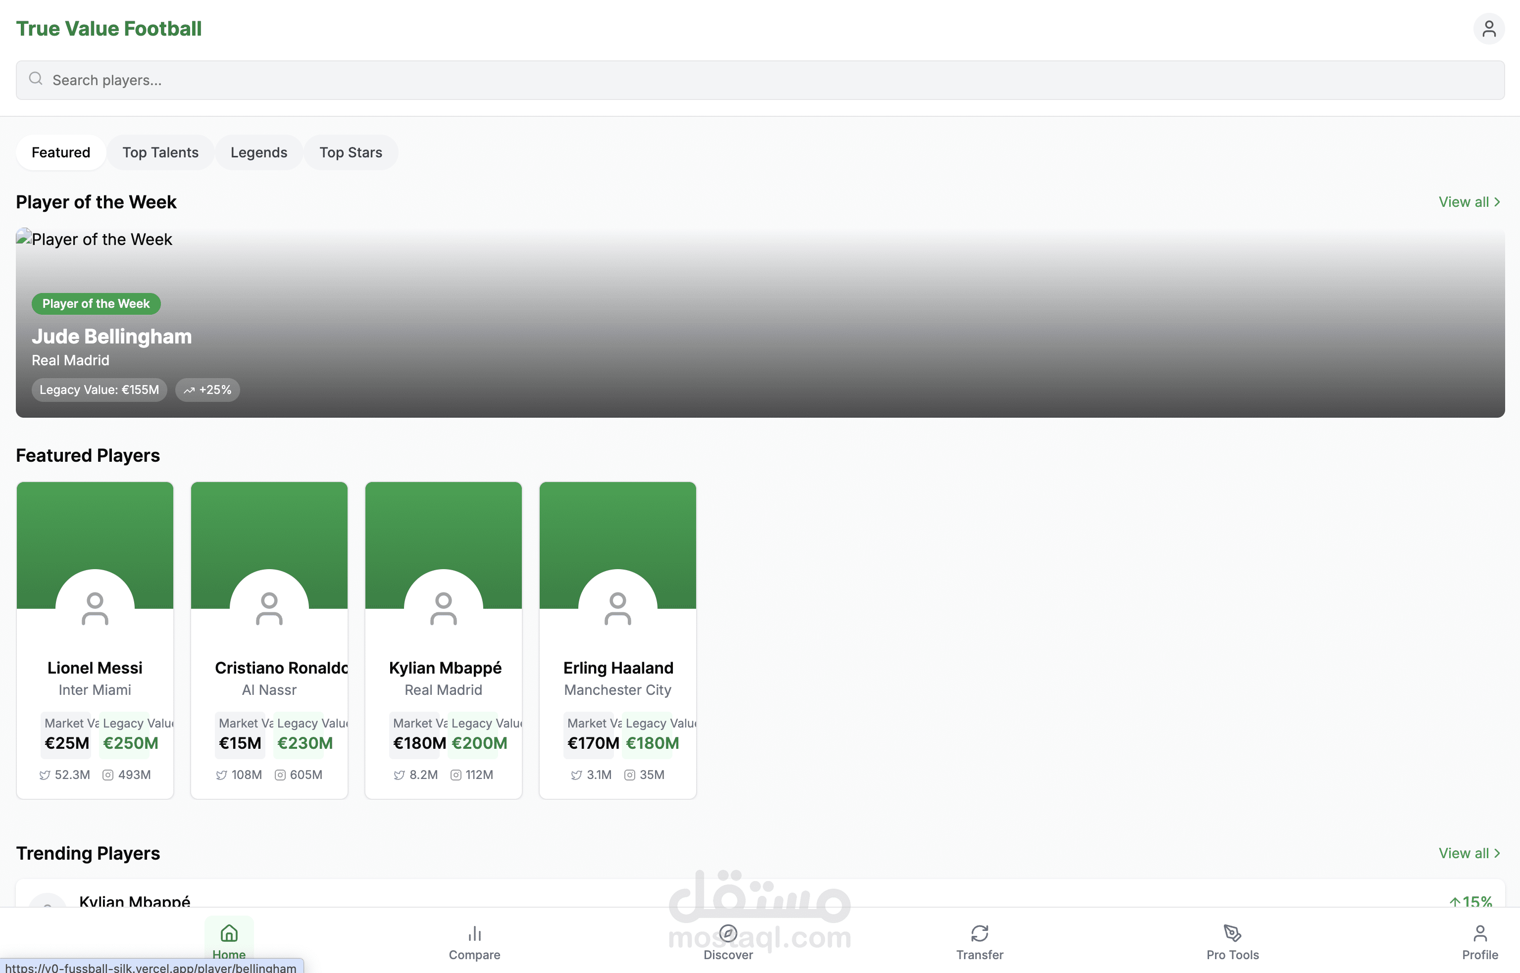Open Erling Haaland's avatar placeholder
This screenshot has width=1520, height=973.
point(617,608)
